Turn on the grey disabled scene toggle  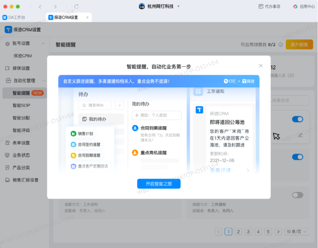tap(298, 195)
